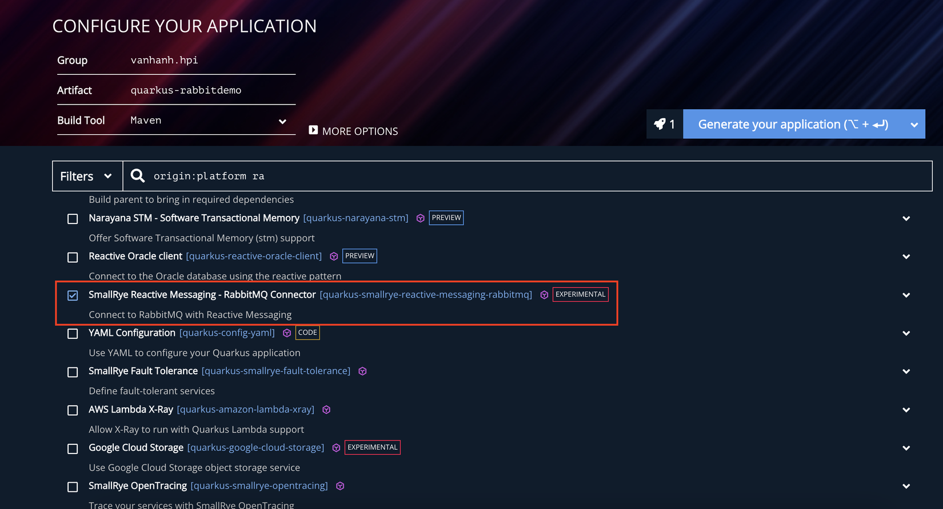Click platform icon next to quarkus-reactive-oracle-client
Viewport: 943px width, 509px height.
tap(334, 256)
